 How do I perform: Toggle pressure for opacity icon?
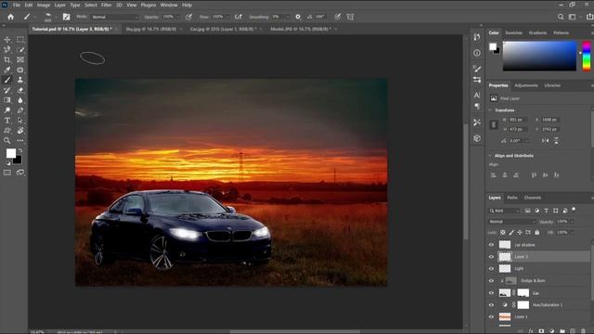click(x=189, y=17)
